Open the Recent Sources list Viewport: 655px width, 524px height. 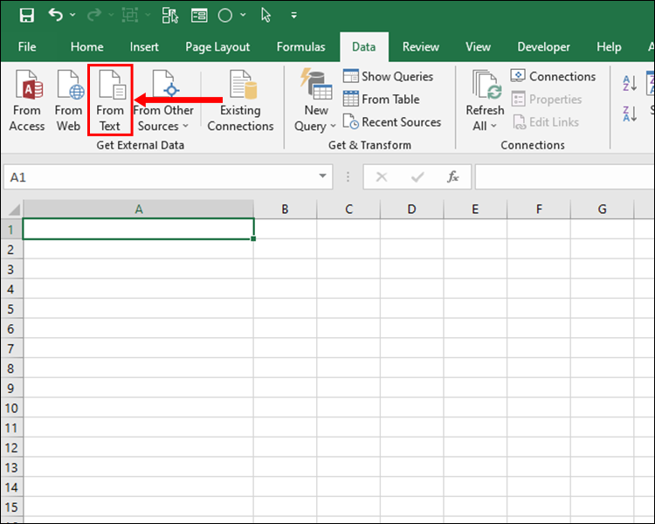coord(391,122)
